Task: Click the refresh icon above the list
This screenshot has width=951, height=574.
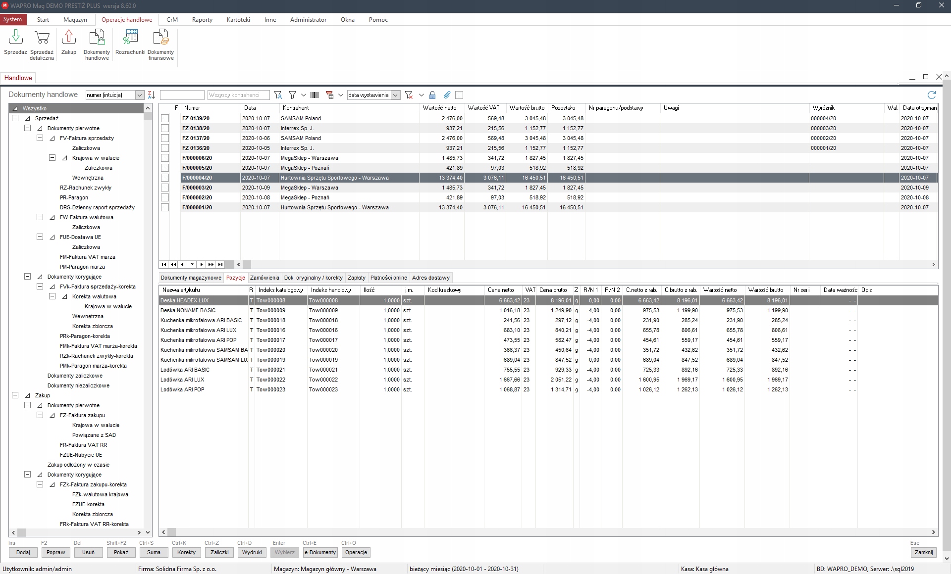Action: (931, 95)
